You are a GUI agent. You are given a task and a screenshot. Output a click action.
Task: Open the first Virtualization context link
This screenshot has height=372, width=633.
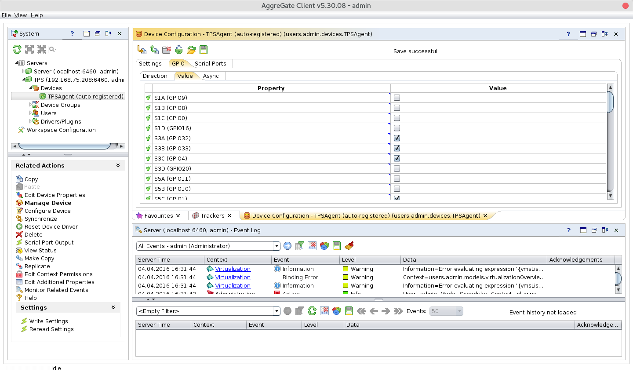[x=233, y=269]
